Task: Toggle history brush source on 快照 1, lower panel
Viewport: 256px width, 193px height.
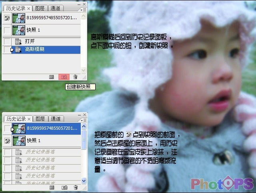Action: 7,141
